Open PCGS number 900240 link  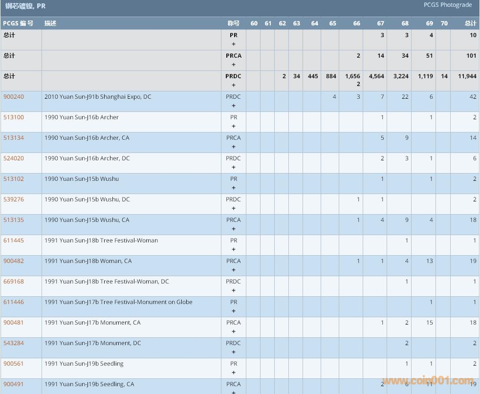[14, 97]
